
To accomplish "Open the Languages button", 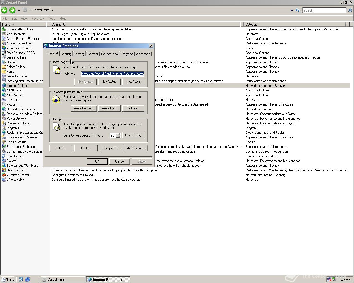I will (x=111, y=148).
